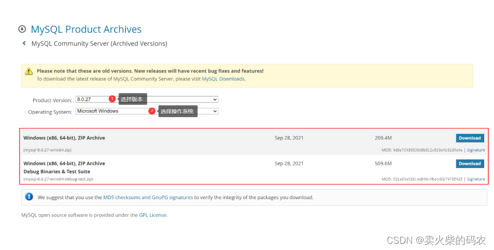Follow the MySQL Downloads link in the notice

[223, 79]
